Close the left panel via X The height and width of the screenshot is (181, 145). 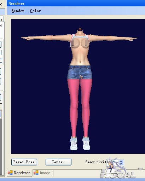(x=1, y=5)
